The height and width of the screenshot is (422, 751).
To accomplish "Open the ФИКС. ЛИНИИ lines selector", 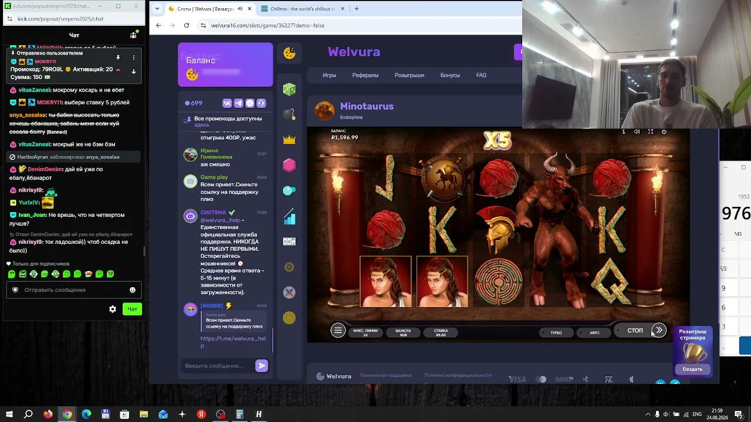I will 366,332.
